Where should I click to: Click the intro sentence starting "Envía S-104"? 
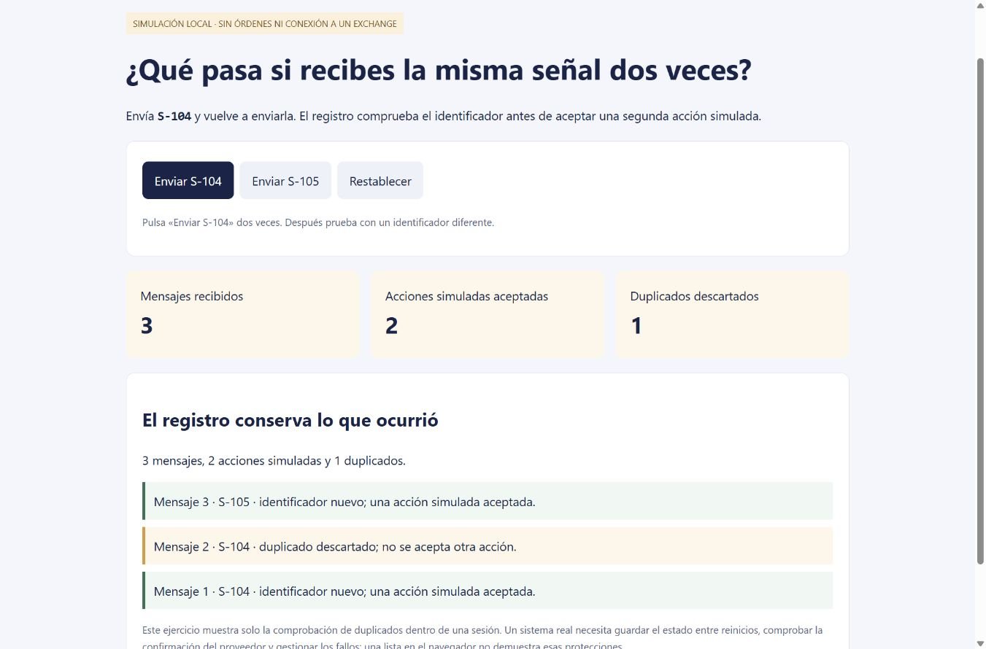[x=444, y=116]
